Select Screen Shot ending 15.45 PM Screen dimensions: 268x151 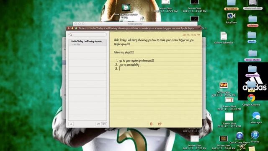coord(194,6)
